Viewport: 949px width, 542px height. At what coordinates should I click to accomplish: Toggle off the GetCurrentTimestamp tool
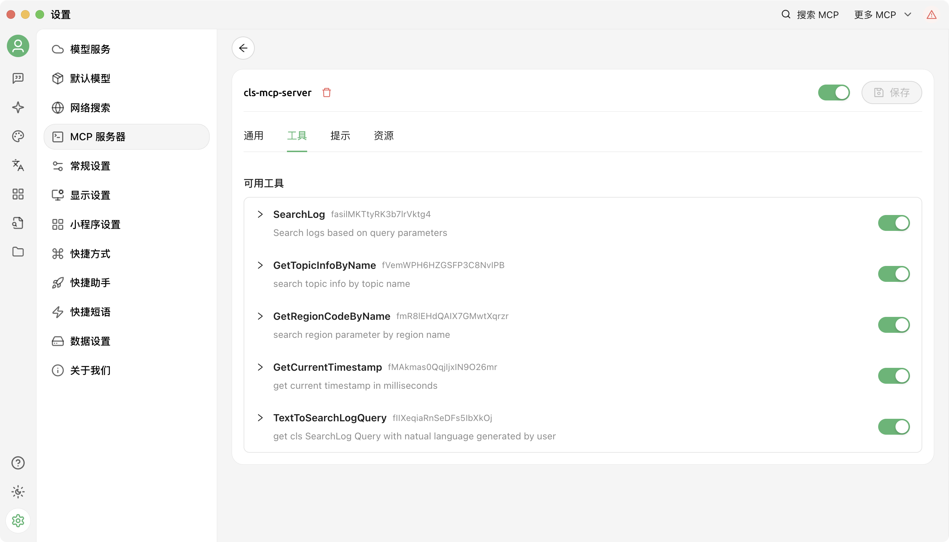(893, 375)
